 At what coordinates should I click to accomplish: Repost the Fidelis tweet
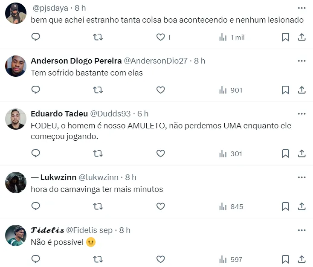[98, 259]
